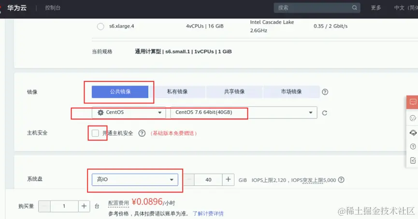Click Intel Cascade Lake 2.6GHz cell
This screenshot has height=219, width=418.
pyautogui.click(x=272, y=26)
